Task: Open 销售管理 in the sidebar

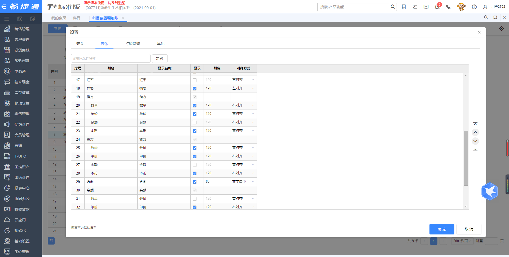Action: (21, 29)
